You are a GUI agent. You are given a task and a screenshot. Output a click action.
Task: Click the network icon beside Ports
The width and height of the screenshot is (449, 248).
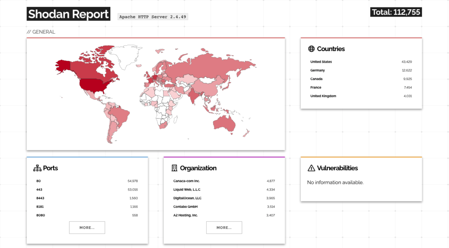point(37,168)
